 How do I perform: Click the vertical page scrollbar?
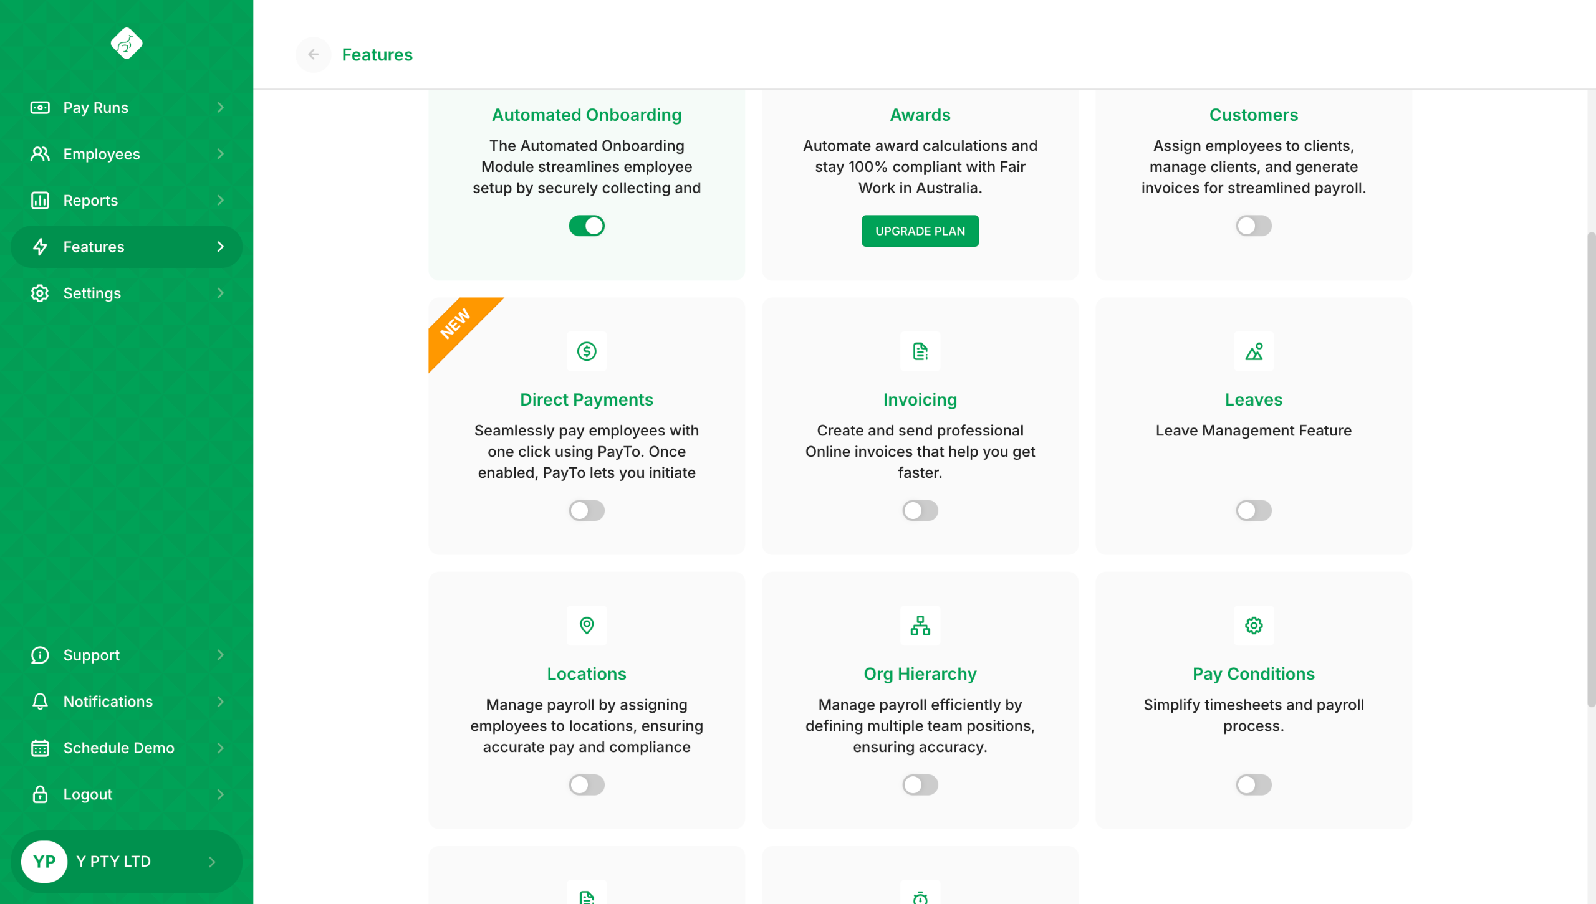pyautogui.click(x=1590, y=467)
